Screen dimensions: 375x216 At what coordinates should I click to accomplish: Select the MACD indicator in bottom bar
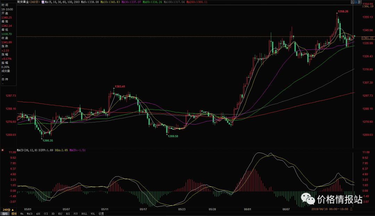click(30, 214)
